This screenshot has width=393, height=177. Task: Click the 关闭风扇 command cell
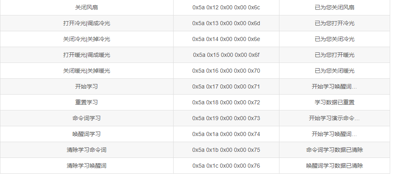[86, 8]
